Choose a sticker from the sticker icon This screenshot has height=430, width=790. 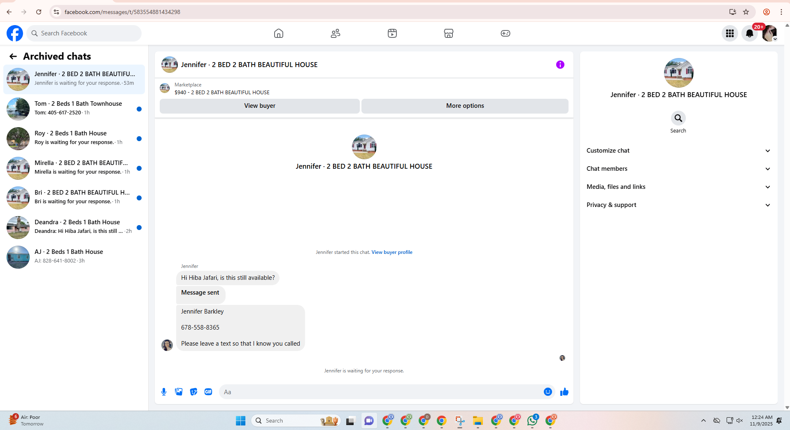coord(193,392)
